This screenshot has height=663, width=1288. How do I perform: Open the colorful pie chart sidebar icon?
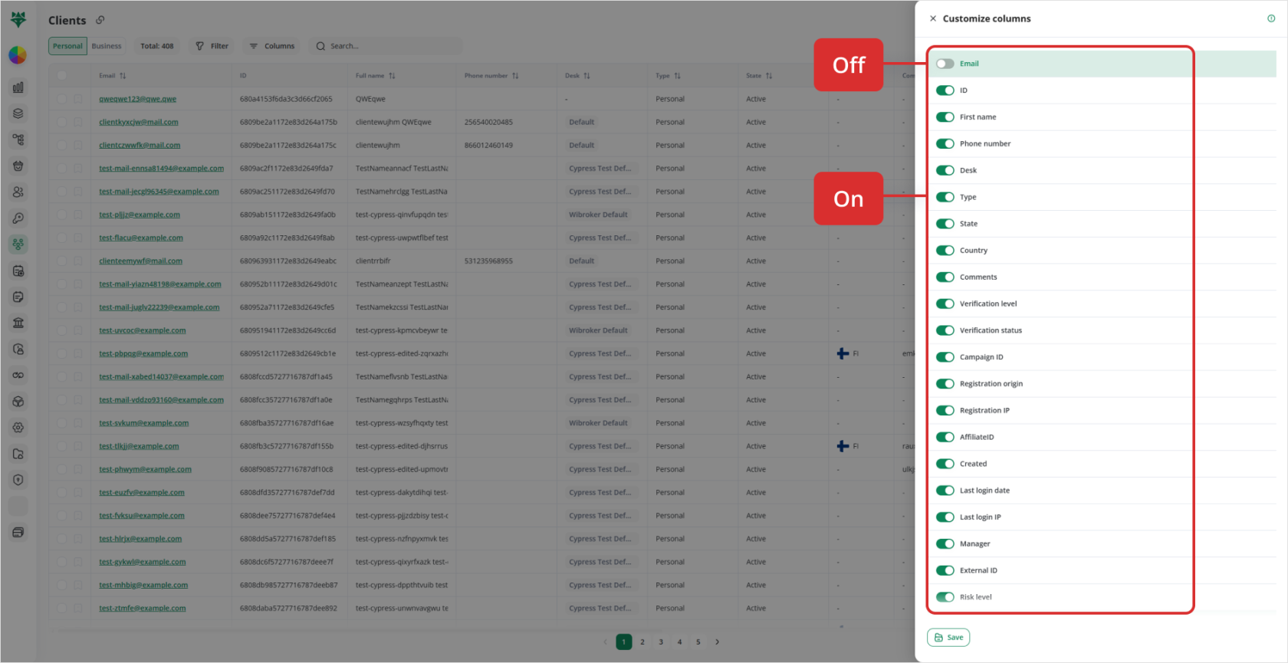click(18, 55)
